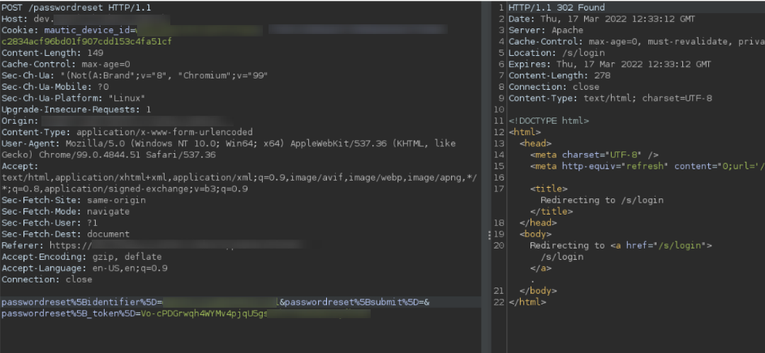The image size is (765, 353).
Task: Click the 'Content-Length: 149' request header
Action: tap(53, 53)
